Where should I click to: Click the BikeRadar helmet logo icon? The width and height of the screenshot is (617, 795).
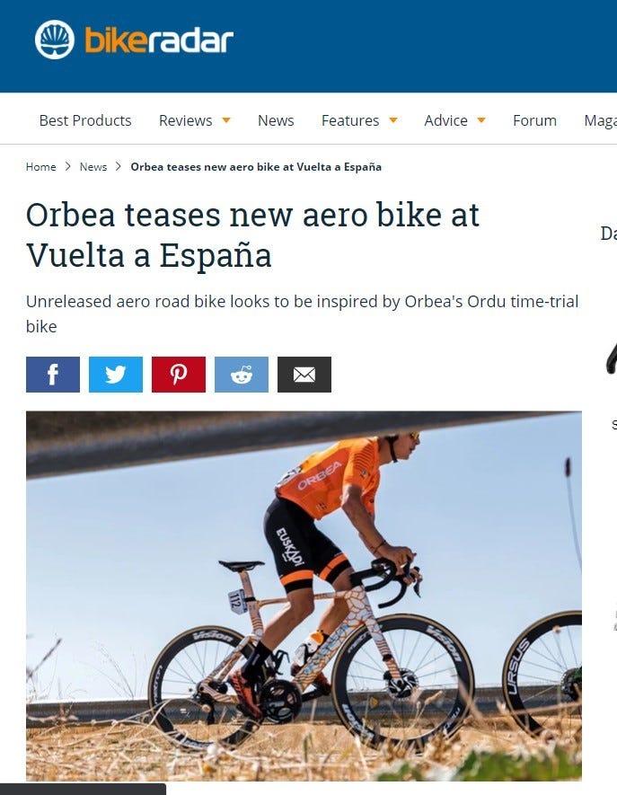(54, 40)
